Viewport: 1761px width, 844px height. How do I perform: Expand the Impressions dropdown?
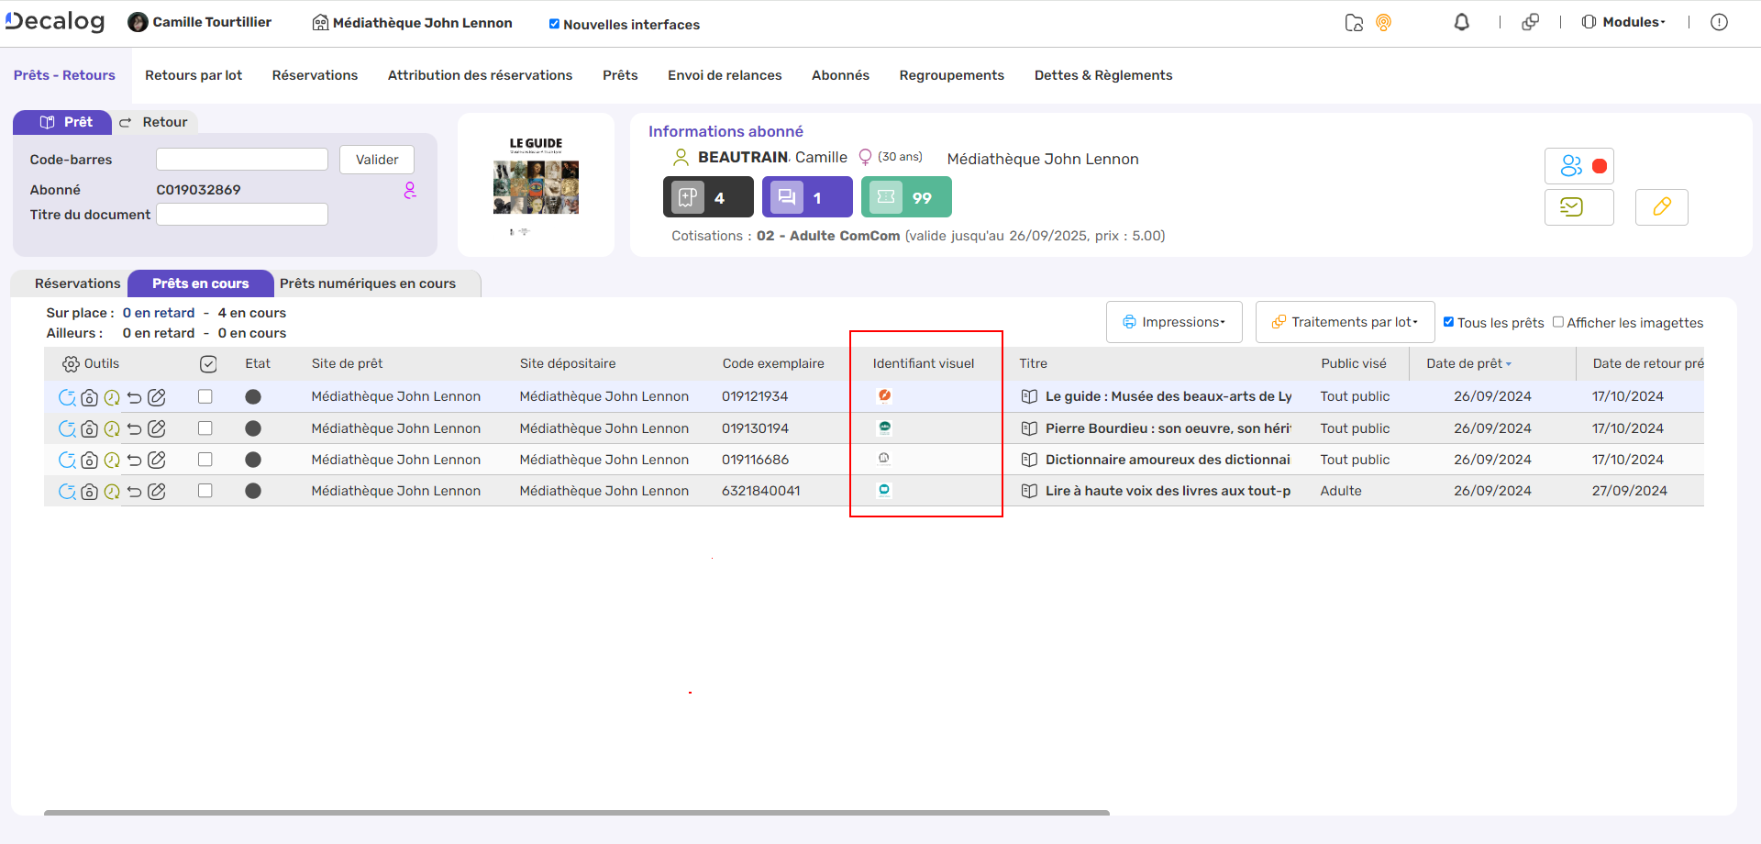(1174, 322)
